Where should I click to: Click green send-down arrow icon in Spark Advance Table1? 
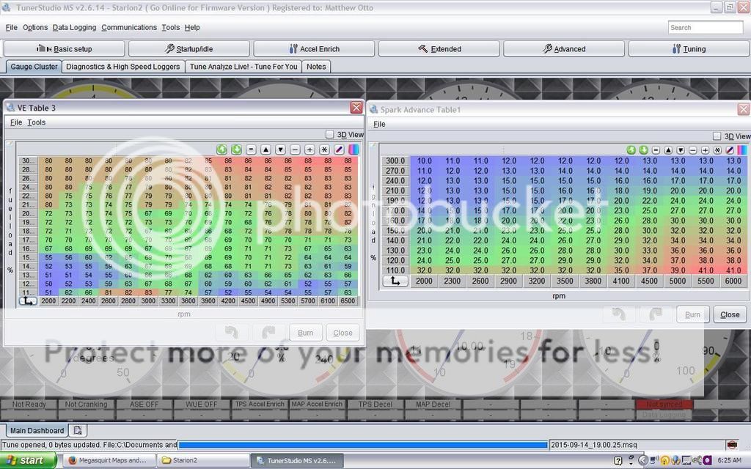pos(644,150)
